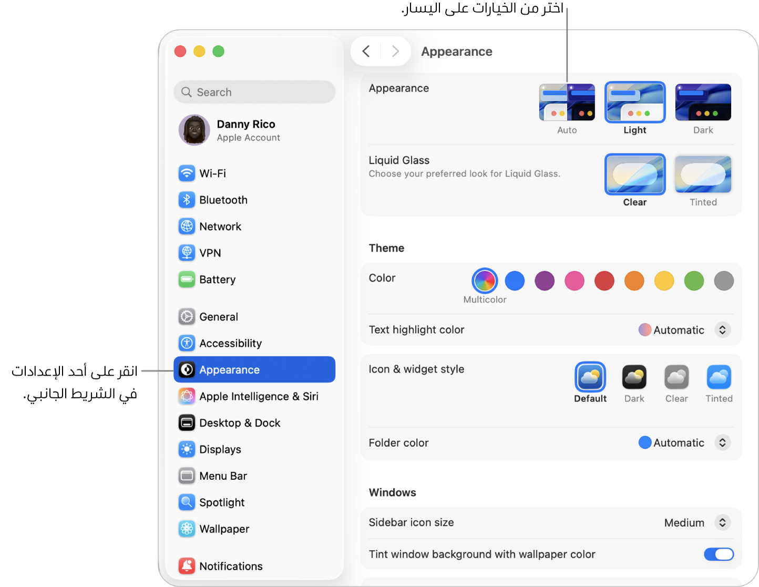Click the Spotlight magnifier icon

pos(187,502)
